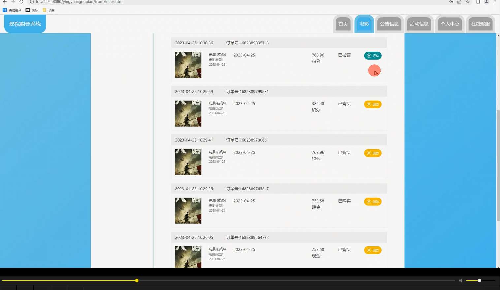Click text 订单号:1682389564782
Screen dimensions: 500x290
click(247, 237)
